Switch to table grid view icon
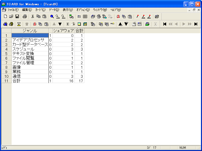The width and height of the screenshot is (202, 151). (85, 17)
